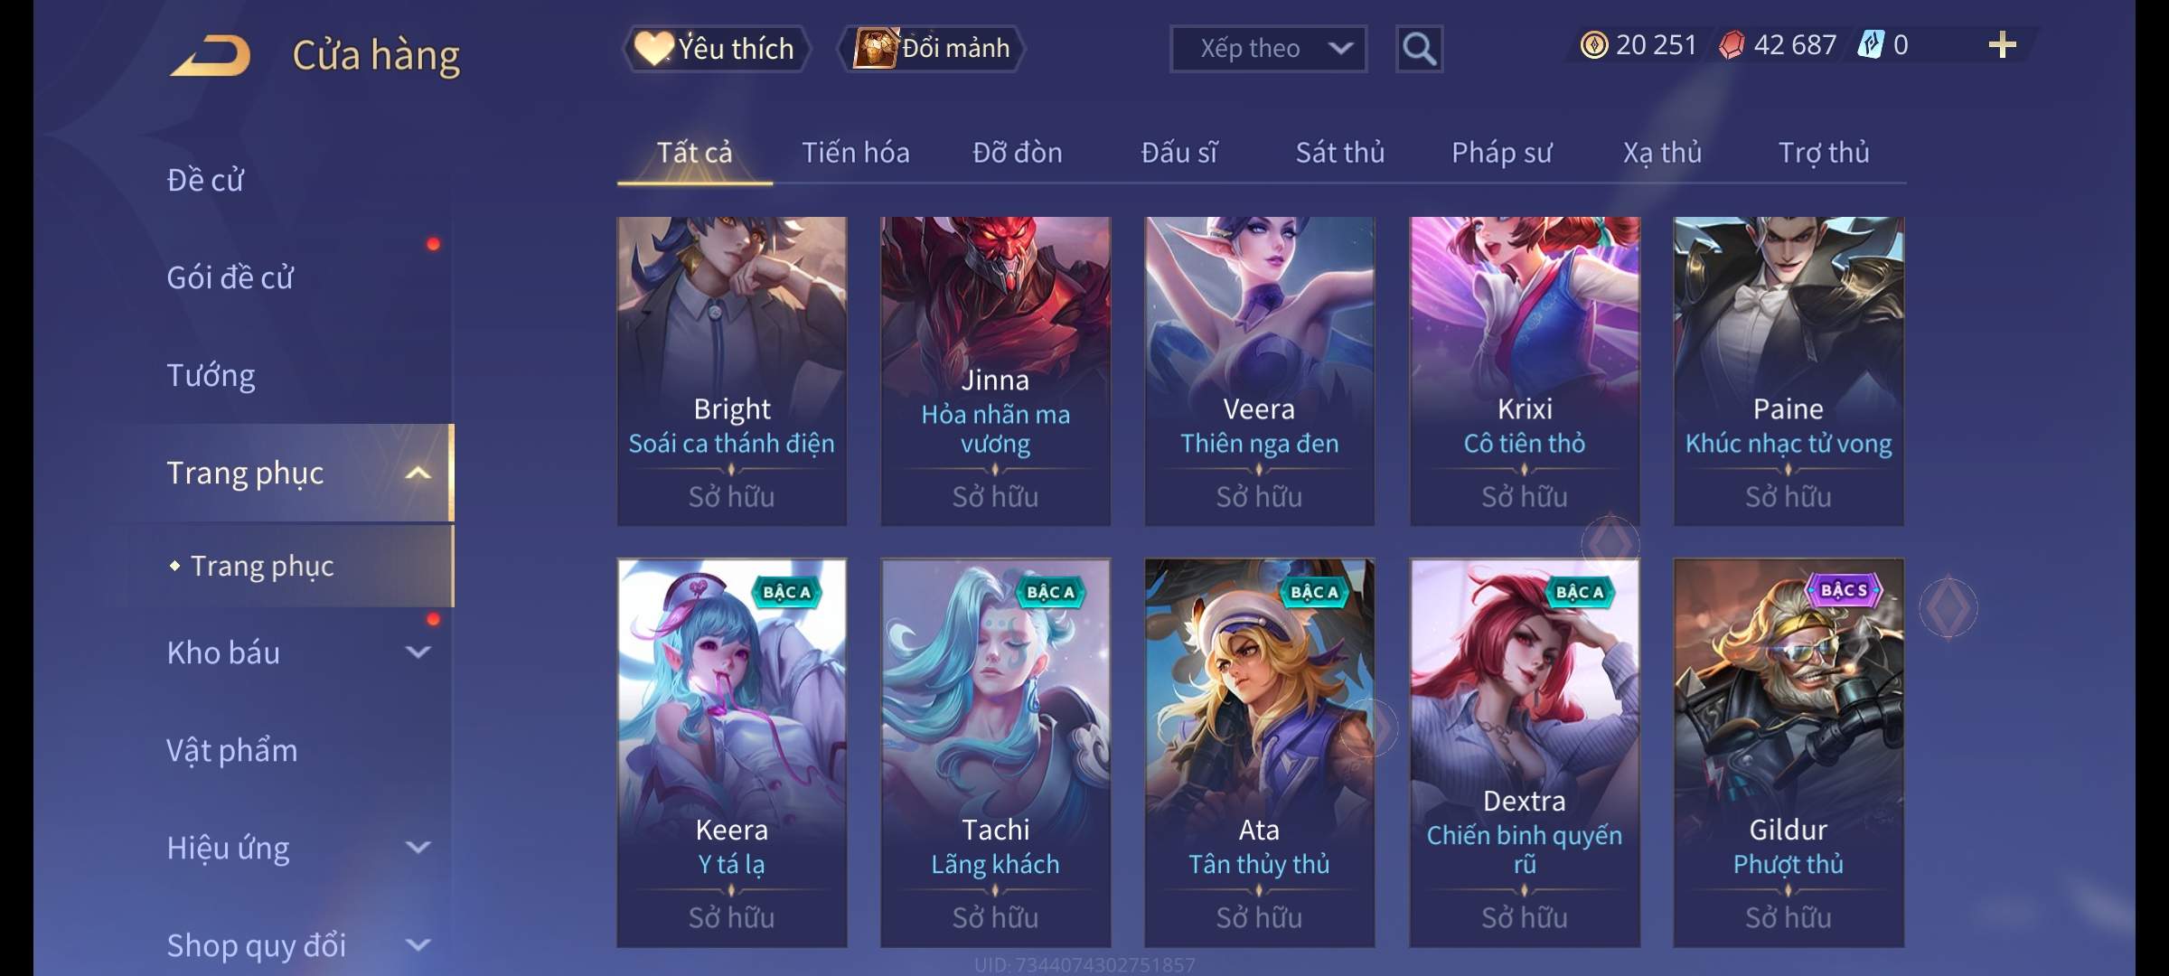This screenshot has height=976, width=2169.
Task: Open the Xếp theo sort dropdown
Action: pos(1268,49)
